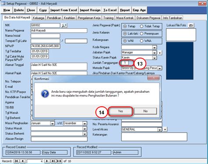Expand the Masa Penghasilan Januari dropdown

(x=52, y=124)
